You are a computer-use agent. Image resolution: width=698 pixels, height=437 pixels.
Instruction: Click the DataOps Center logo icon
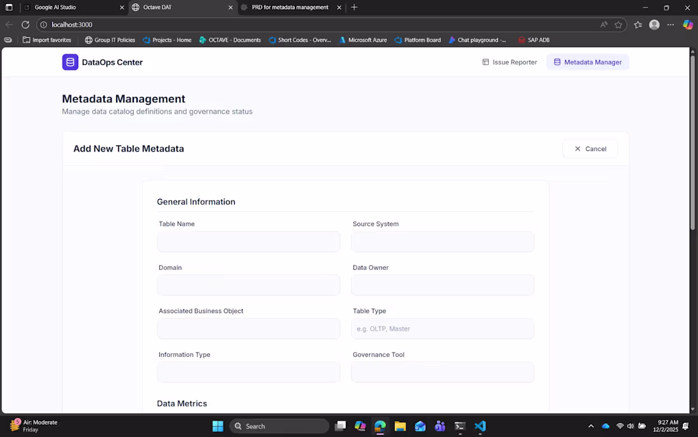tap(70, 62)
